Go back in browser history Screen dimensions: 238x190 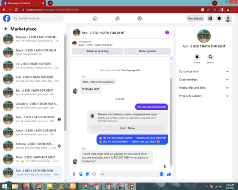click(4, 9)
